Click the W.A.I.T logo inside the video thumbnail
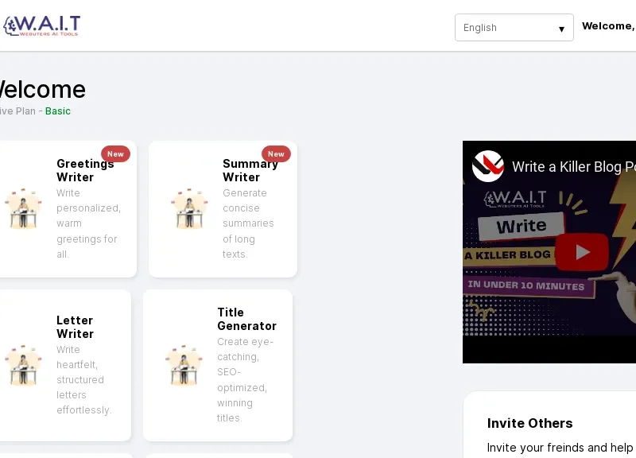Viewport: 636px width, 458px height. pos(515,199)
